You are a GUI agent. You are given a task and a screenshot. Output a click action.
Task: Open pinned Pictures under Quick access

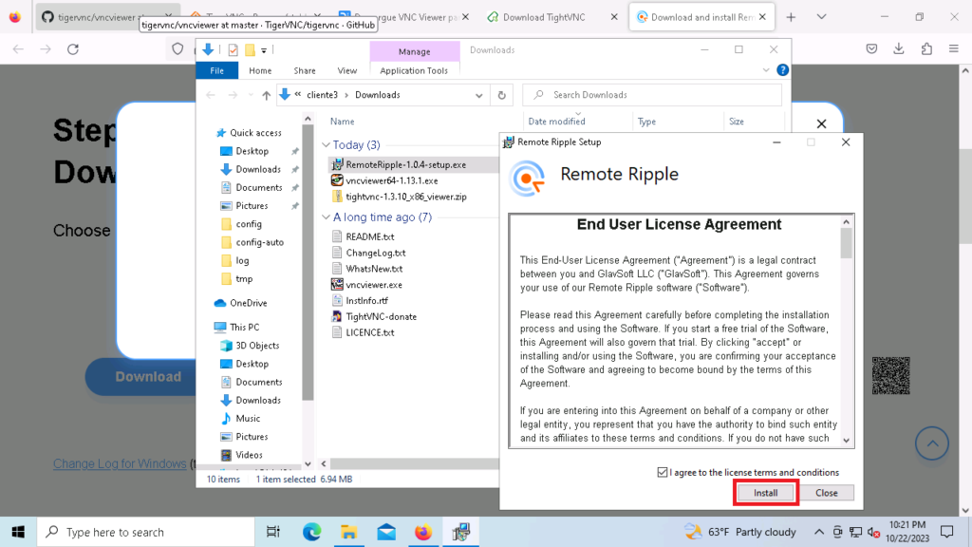(251, 206)
